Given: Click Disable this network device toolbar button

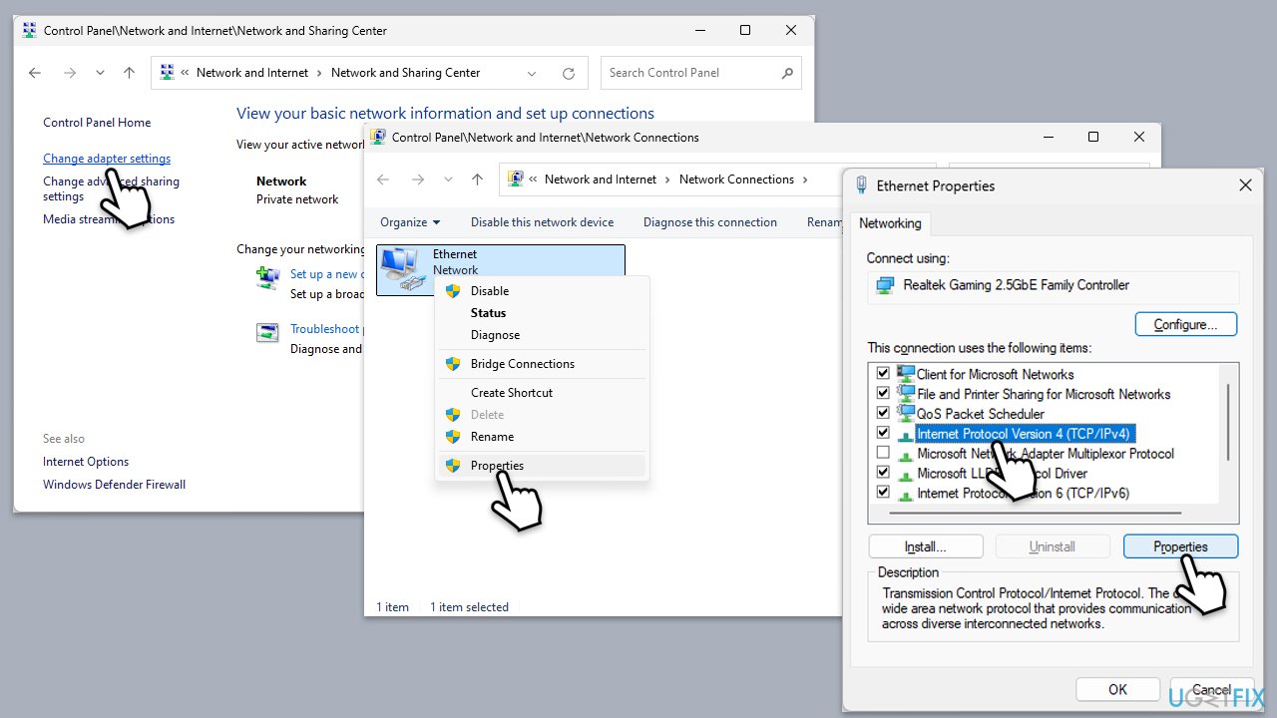Looking at the screenshot, I should [x=543, y=222].
